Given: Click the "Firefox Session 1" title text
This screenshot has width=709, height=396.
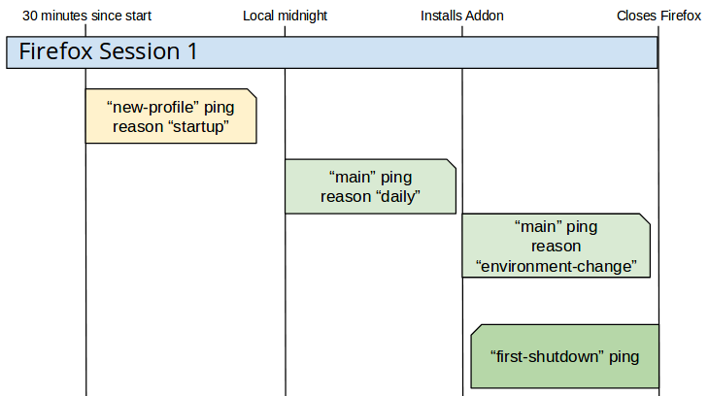Looking at the screenshot, I should click(108, 52).
